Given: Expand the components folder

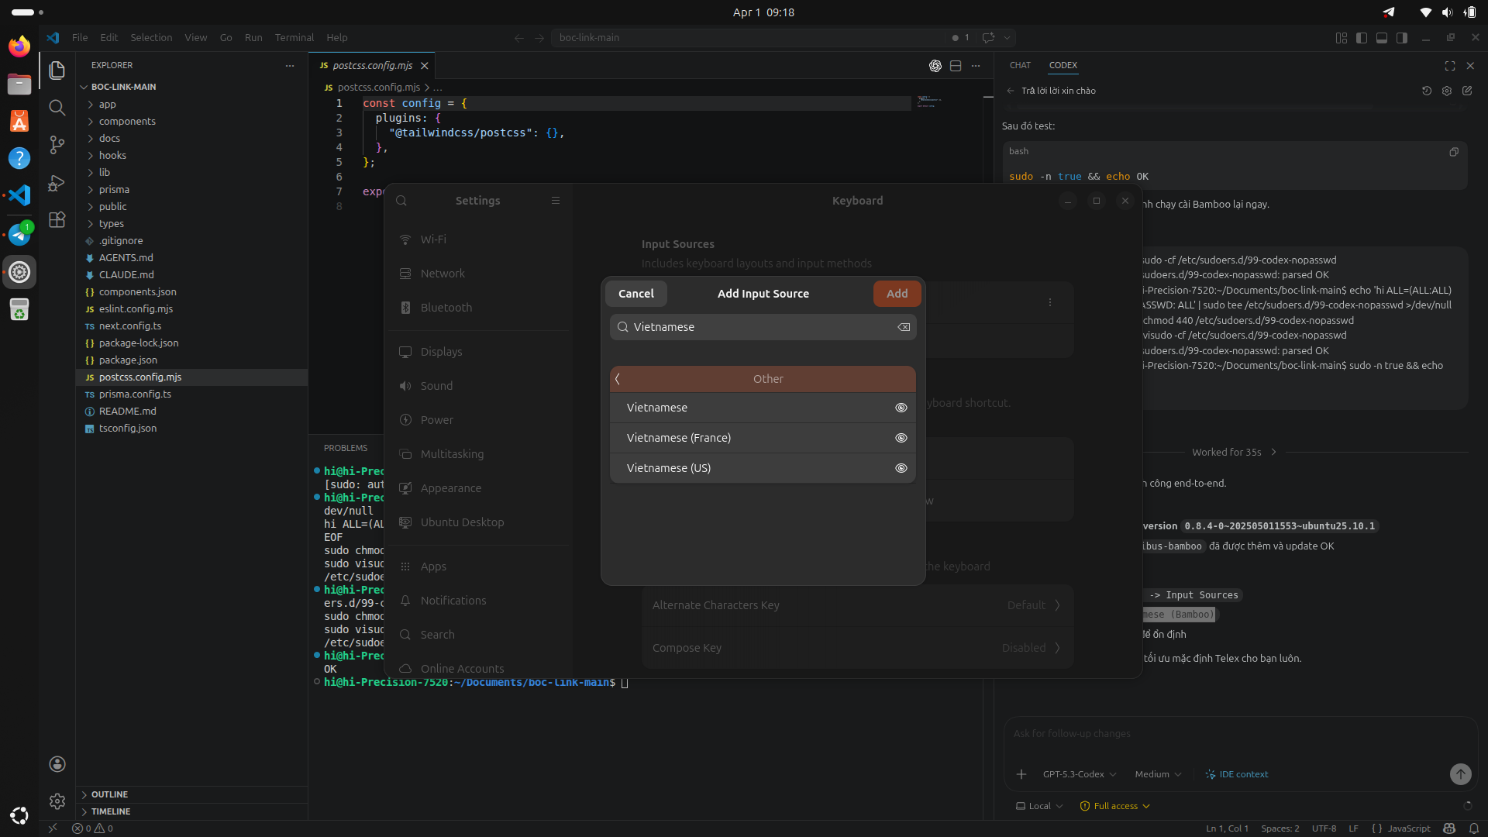Looking at the screenshot, I should pos(127,122).
